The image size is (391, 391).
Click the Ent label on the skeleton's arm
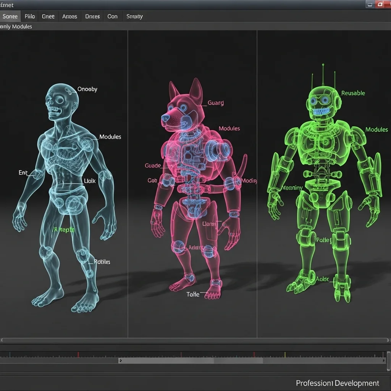[x=23, y=173]
